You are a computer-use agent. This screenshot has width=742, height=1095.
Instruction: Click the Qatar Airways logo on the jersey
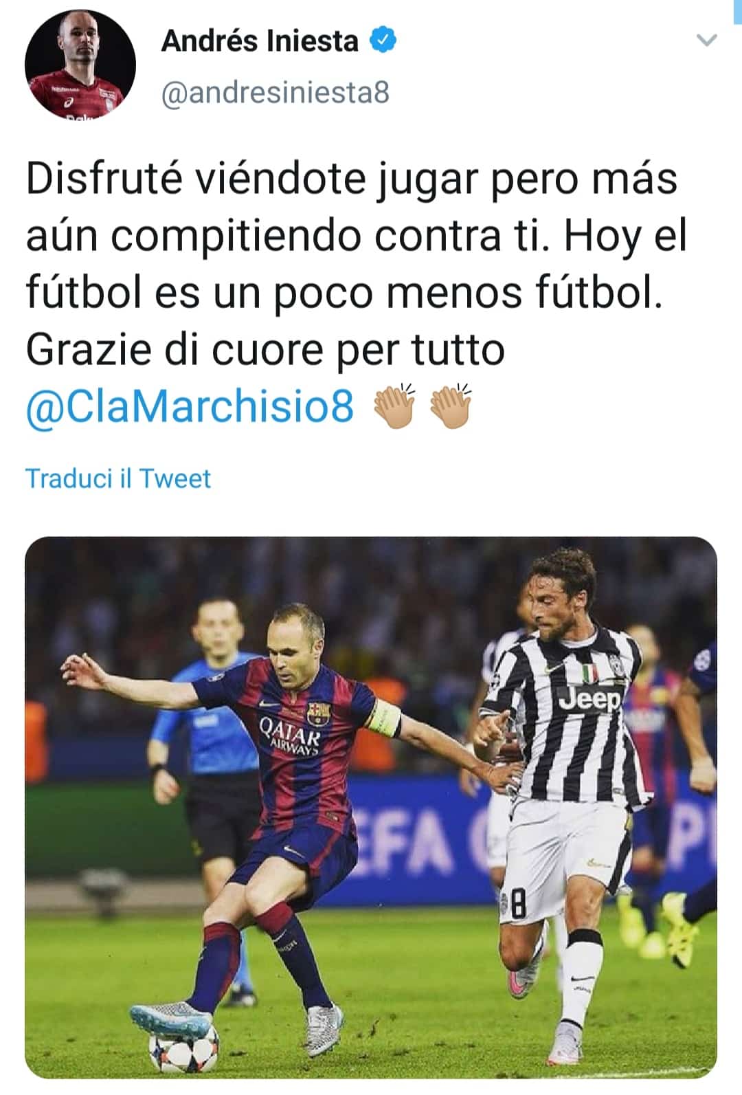pyautogui.click(x=289, y=735)
